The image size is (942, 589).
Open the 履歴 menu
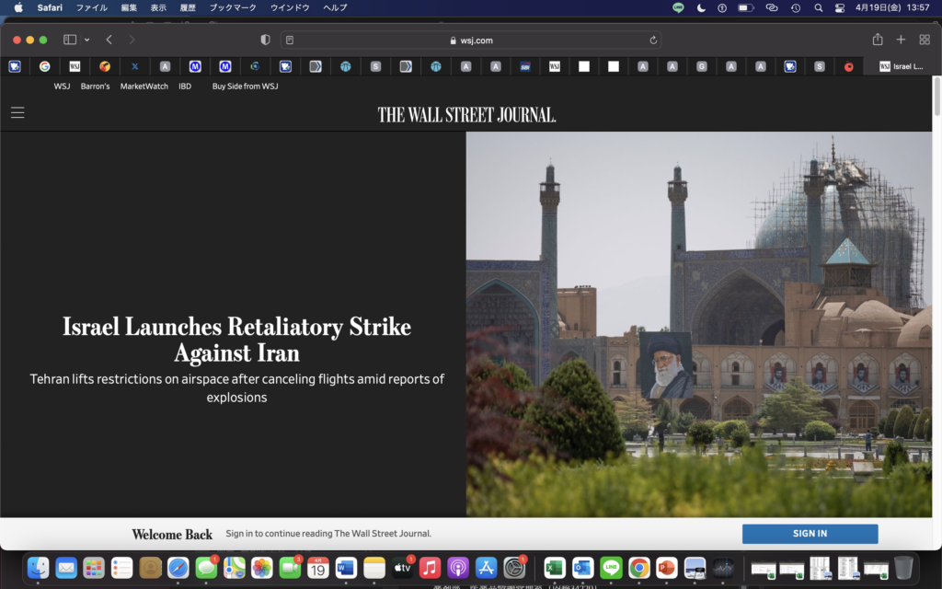[188, 7]
